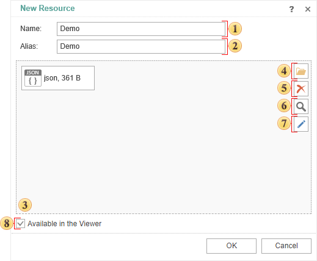Viewport: 317px width, 261px height.
Task: Dismiss the dialog with Cancel
Action: (286, 246)
